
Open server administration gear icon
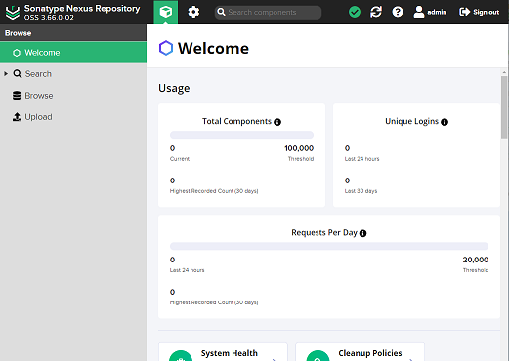193,12
